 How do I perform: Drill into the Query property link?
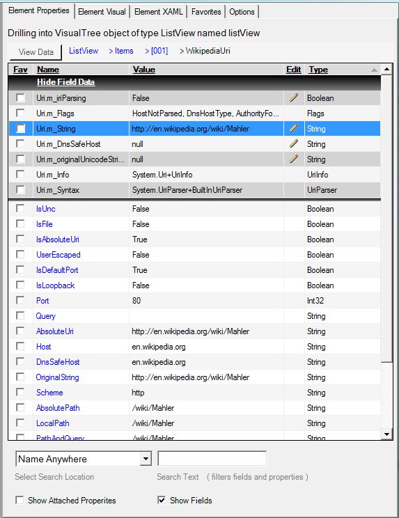[x=45, y=316]
